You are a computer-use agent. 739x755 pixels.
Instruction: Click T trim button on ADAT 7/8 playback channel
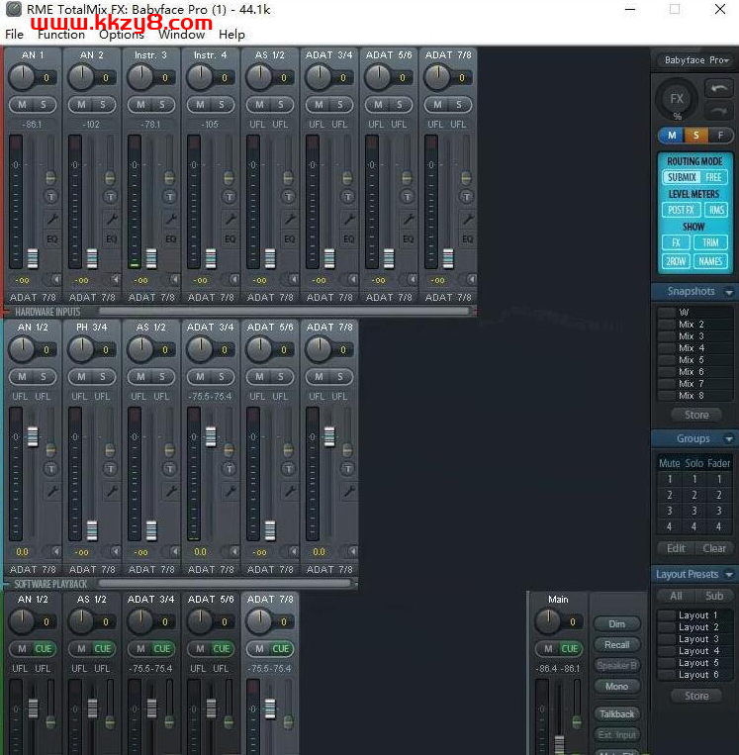click(348, 468)
